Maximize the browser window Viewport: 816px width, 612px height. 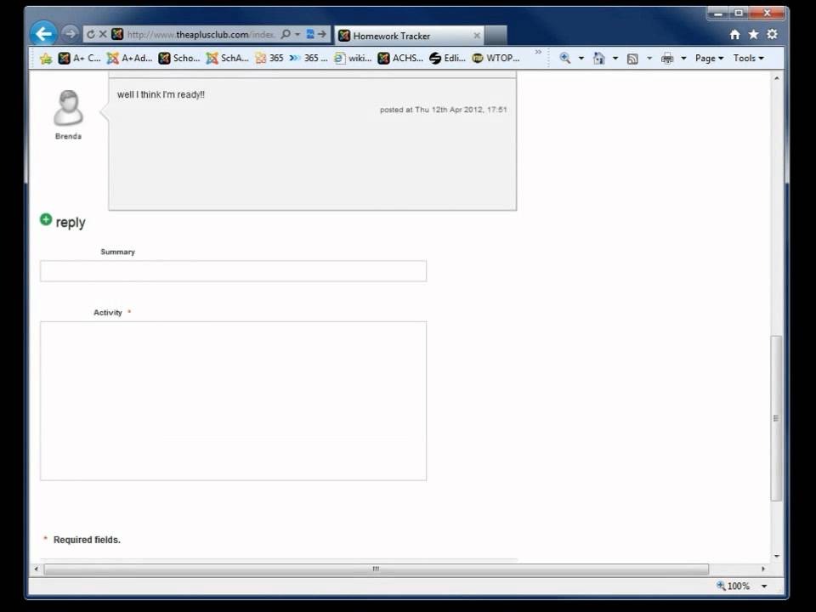click(738, 13)
